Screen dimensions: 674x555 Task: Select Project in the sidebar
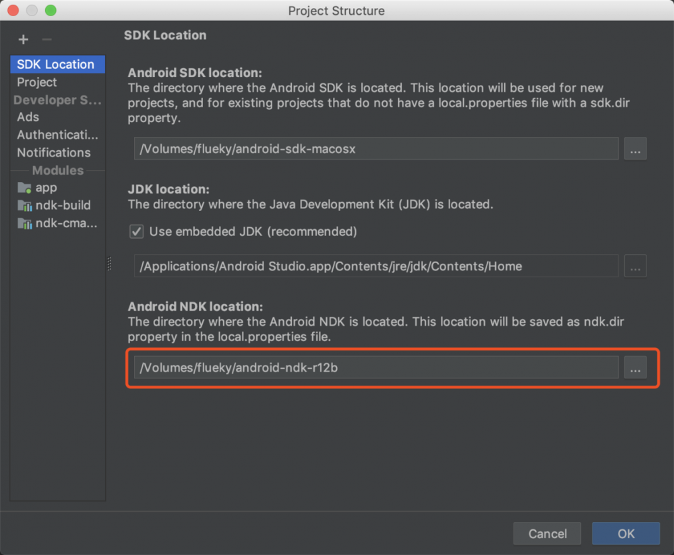[x=37, y=82]
